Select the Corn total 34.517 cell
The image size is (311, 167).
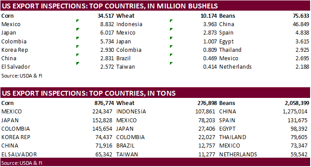click(106, 16)
